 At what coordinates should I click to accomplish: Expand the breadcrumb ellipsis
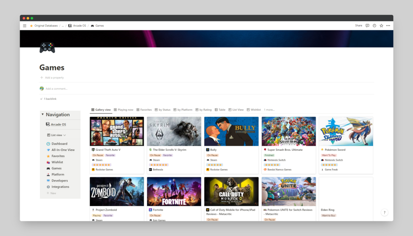tap(63, 26)
